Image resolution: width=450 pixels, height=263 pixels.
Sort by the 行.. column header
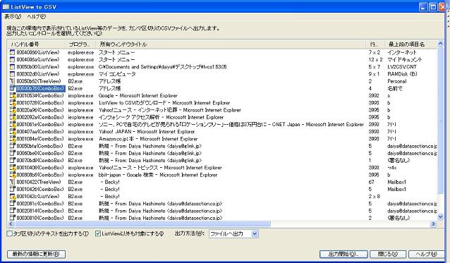376,44
